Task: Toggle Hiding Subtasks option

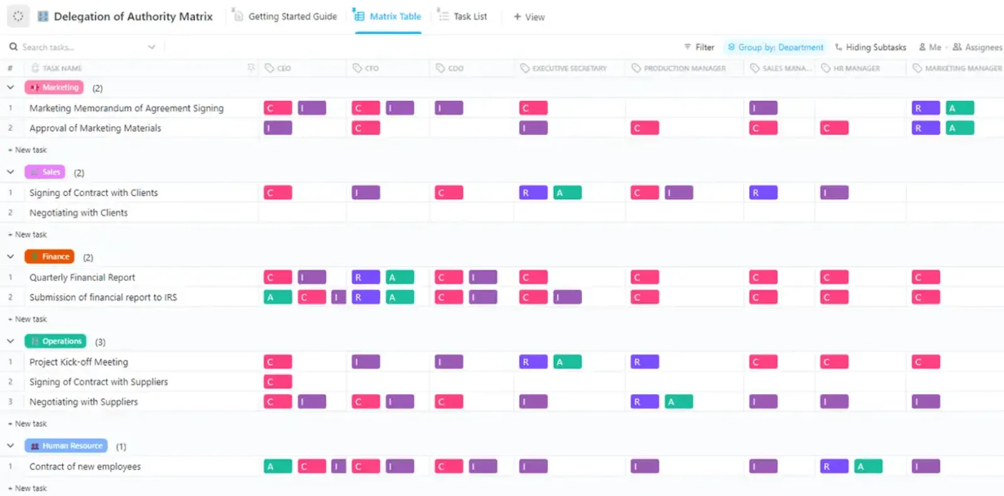Action: [870, 47]
